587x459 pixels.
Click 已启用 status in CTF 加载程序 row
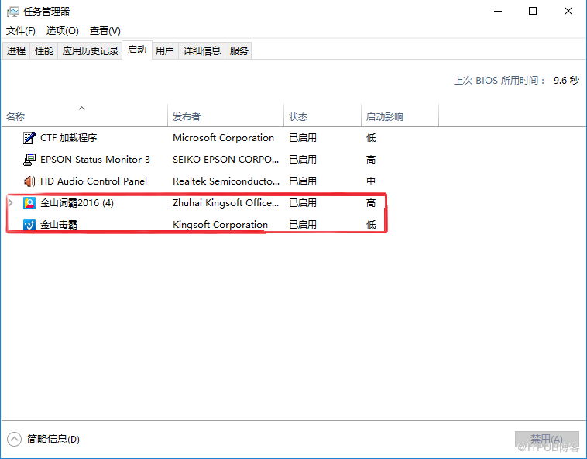(303, 138)
